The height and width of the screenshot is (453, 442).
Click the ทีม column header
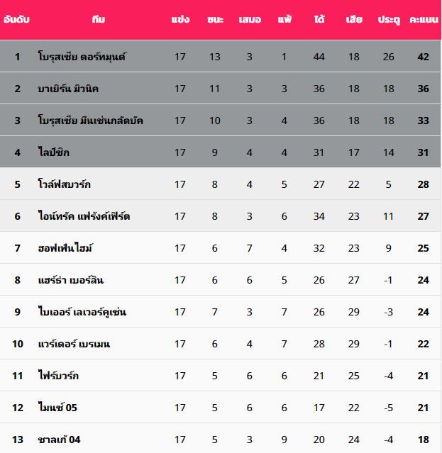tap(99, 20)
